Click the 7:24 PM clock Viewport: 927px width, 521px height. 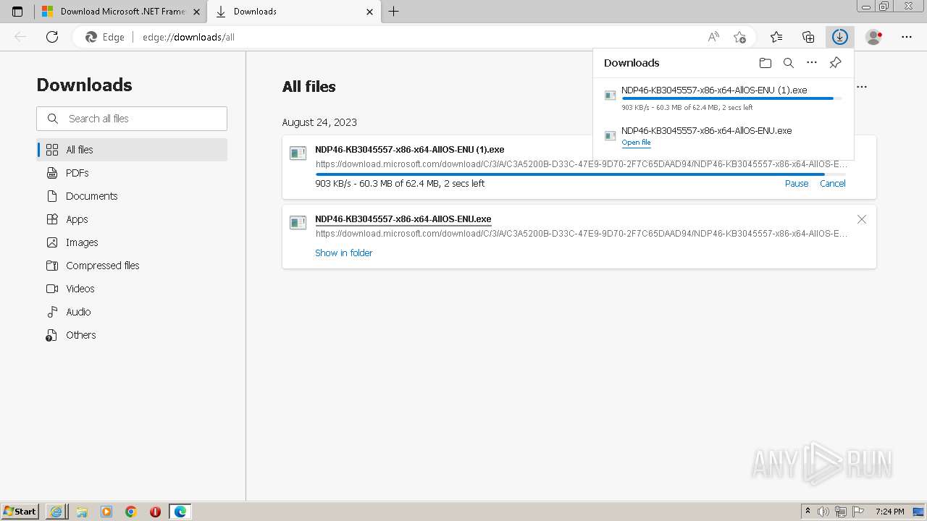(890, 512)
